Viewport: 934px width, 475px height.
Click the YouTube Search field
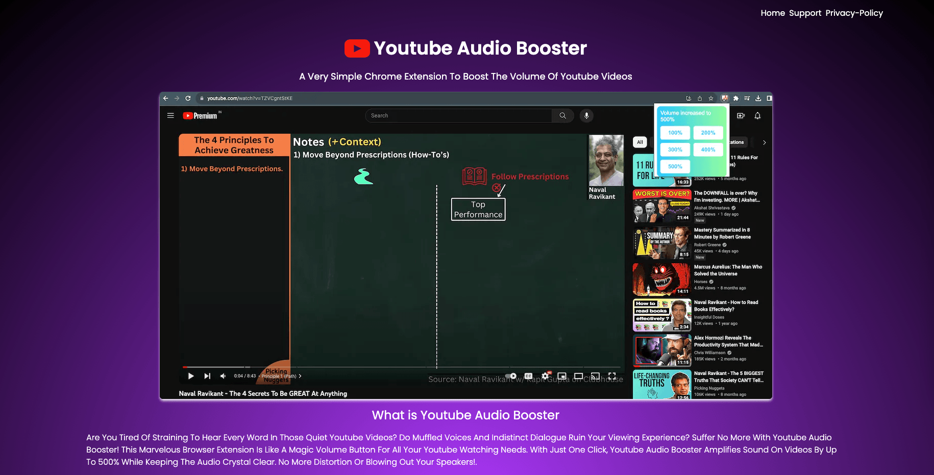[458, 116]
